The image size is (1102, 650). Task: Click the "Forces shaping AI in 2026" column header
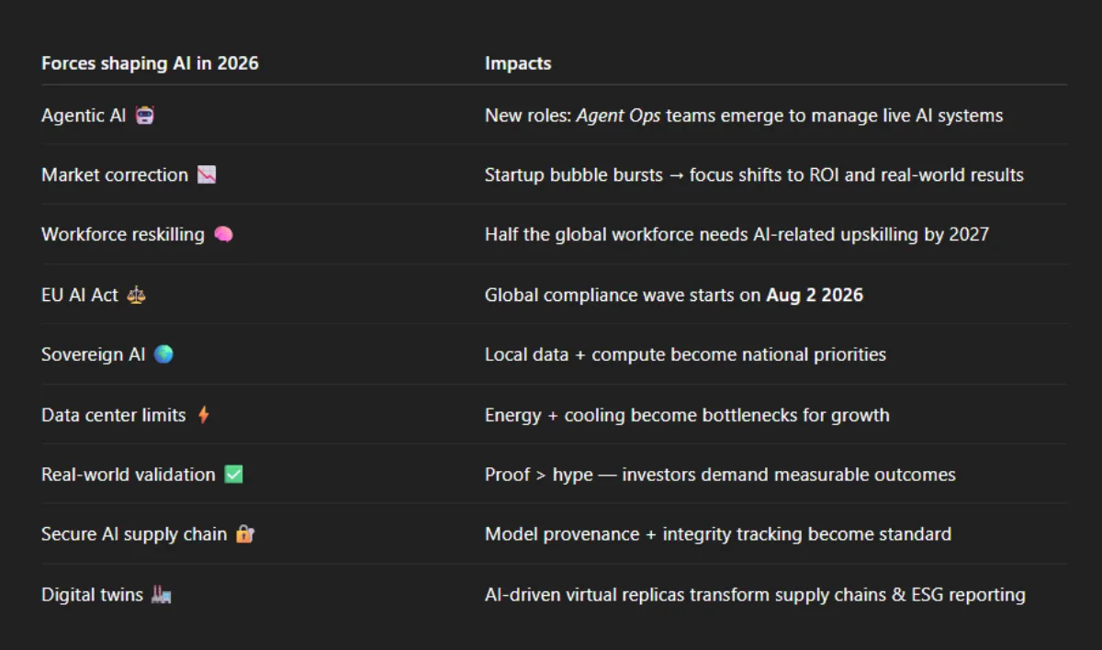pyautogui.click(x=150, y=63)
